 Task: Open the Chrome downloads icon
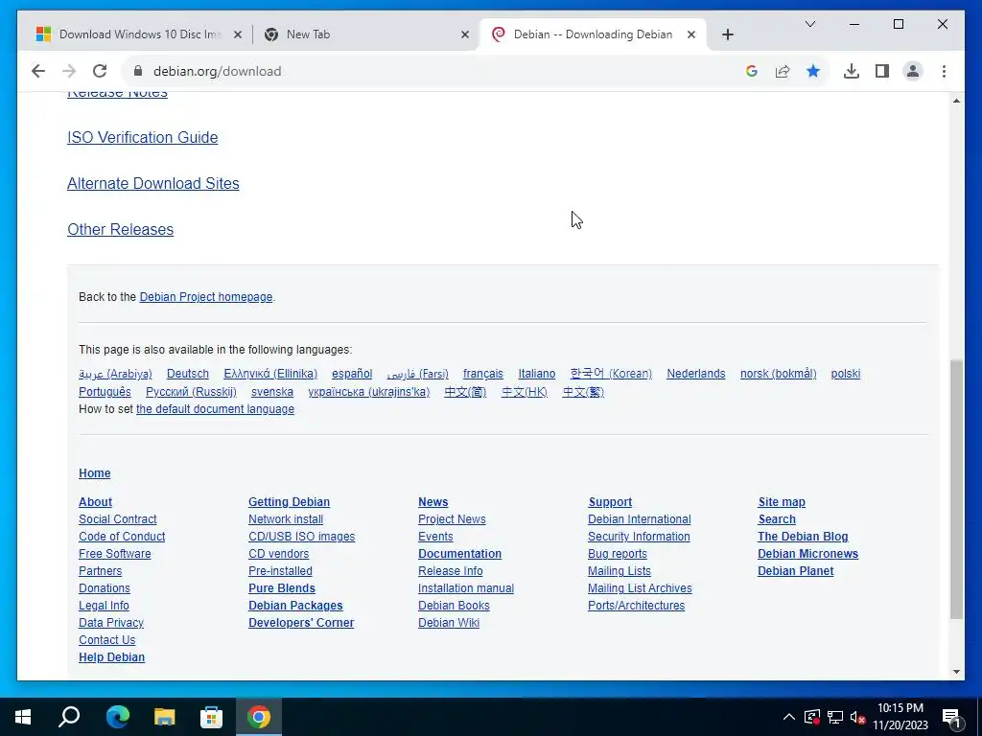click(852, 71)
